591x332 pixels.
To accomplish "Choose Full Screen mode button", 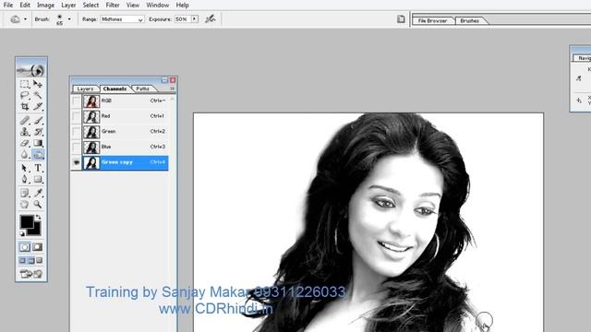I will click(40, 260).
